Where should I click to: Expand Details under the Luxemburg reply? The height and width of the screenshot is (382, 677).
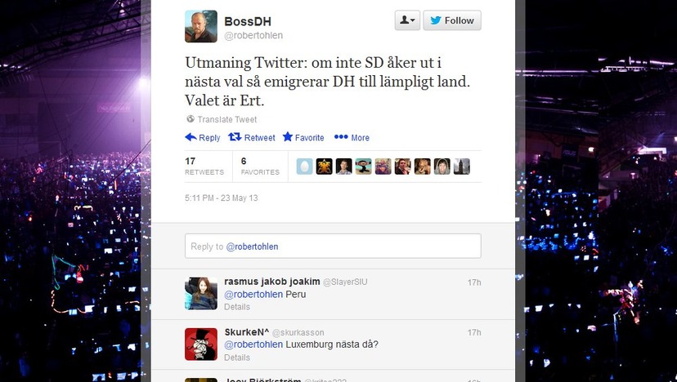[237, 358]
